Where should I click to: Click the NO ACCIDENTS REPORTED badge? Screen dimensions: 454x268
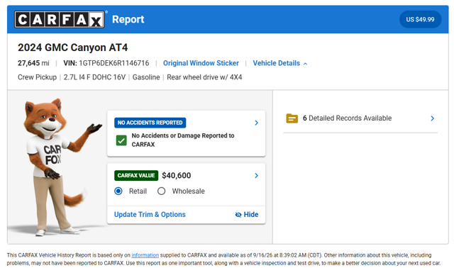pyautogui.click(x=150, y=123)
